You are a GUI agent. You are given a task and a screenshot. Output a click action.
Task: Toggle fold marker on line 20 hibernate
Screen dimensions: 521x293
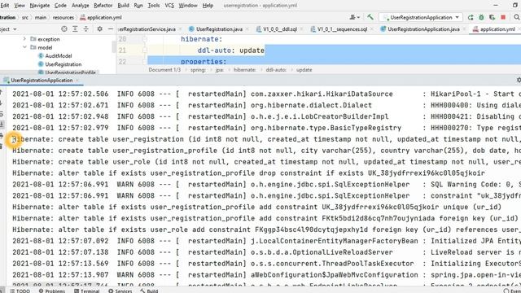coord(145,39)
